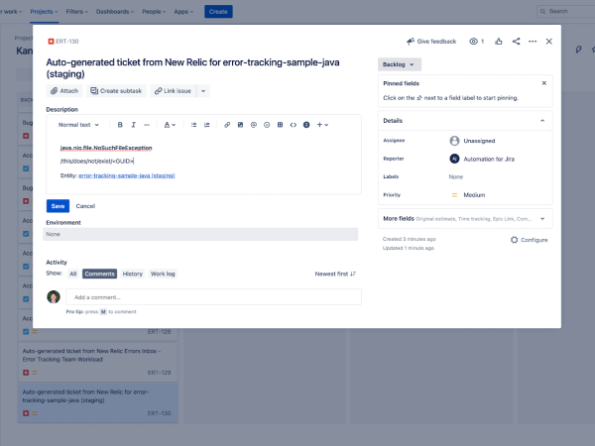Click the ERT-130 issue key
The height and width of the screenshot is (446, 595).
(67, 42)
